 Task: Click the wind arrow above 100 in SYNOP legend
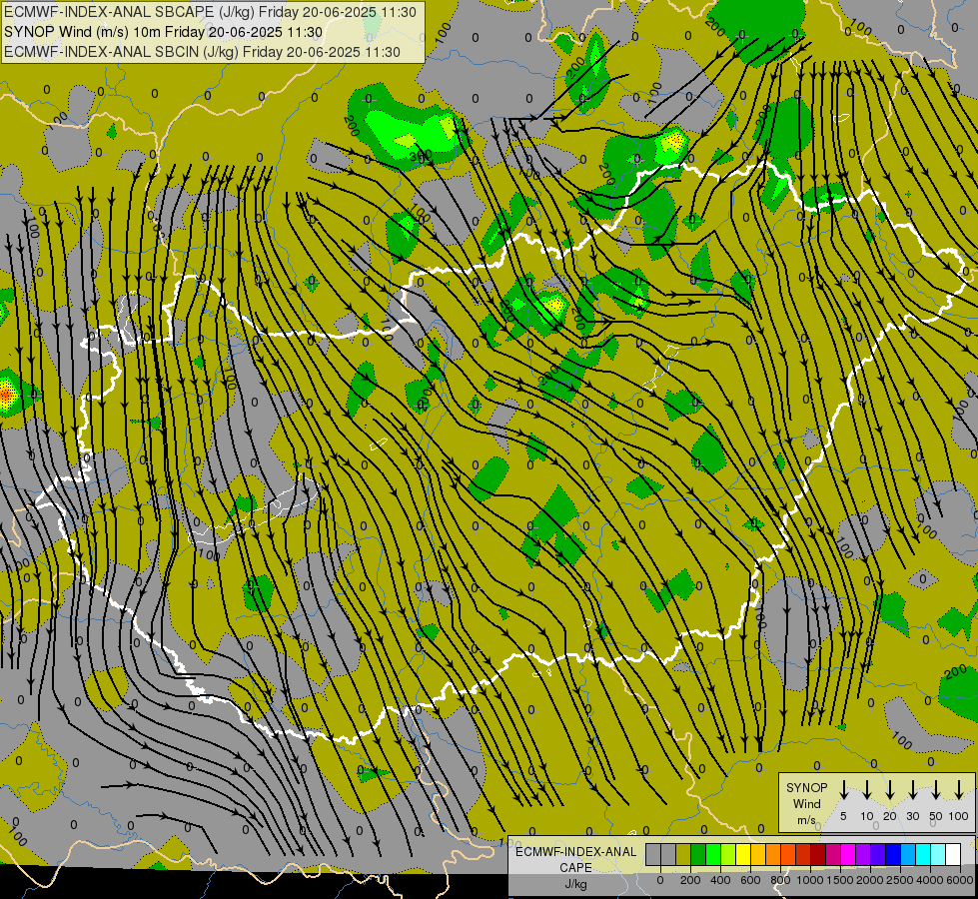[x=959, y=790]
